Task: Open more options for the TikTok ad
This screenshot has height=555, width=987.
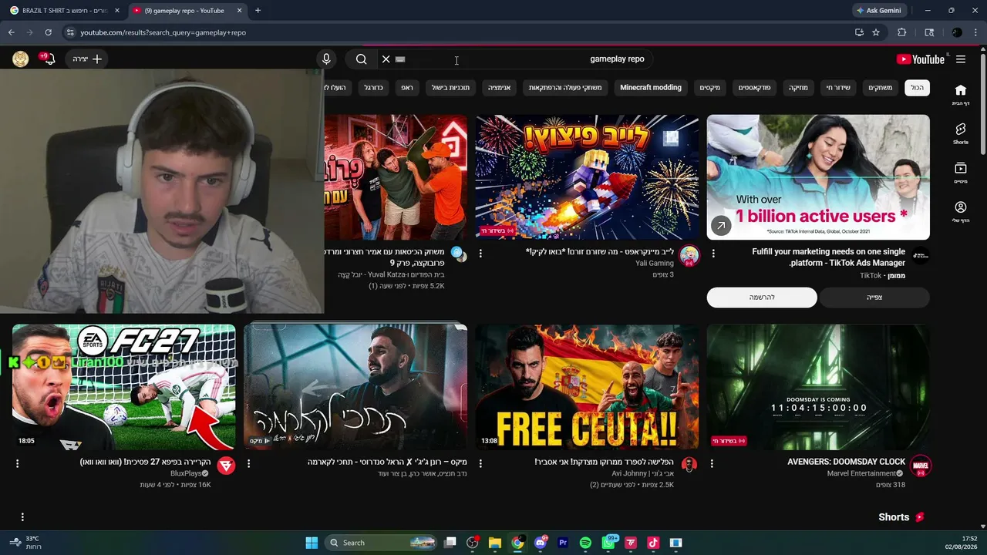Action: click(713, 253)
